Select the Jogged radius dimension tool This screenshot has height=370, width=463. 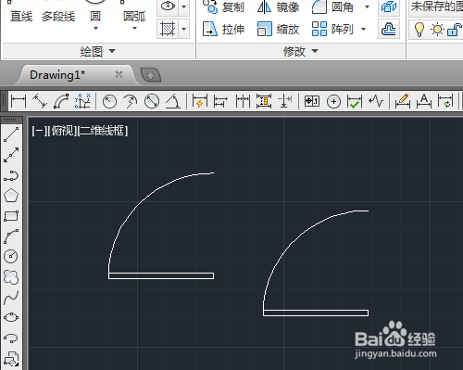(x=131, y=101)
